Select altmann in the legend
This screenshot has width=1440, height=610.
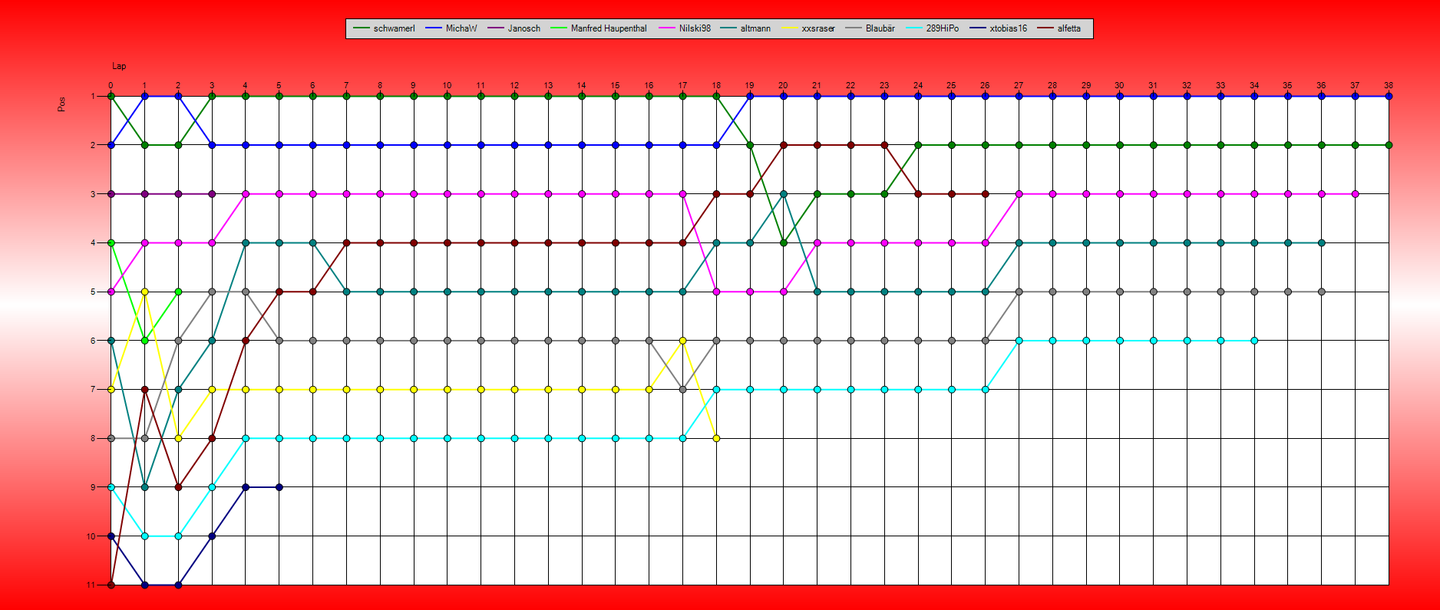[745, 28]
